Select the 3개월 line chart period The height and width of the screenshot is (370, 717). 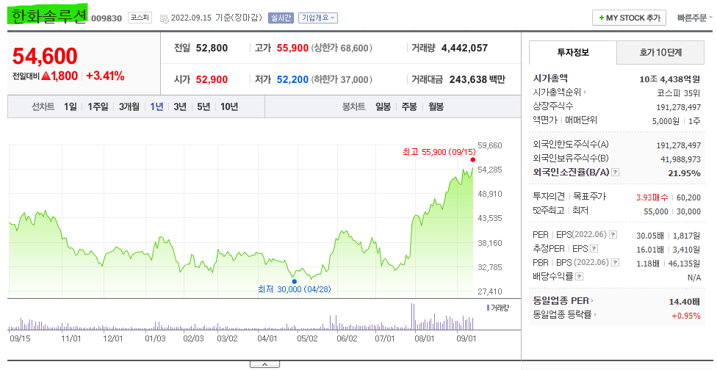click(129, 106)
